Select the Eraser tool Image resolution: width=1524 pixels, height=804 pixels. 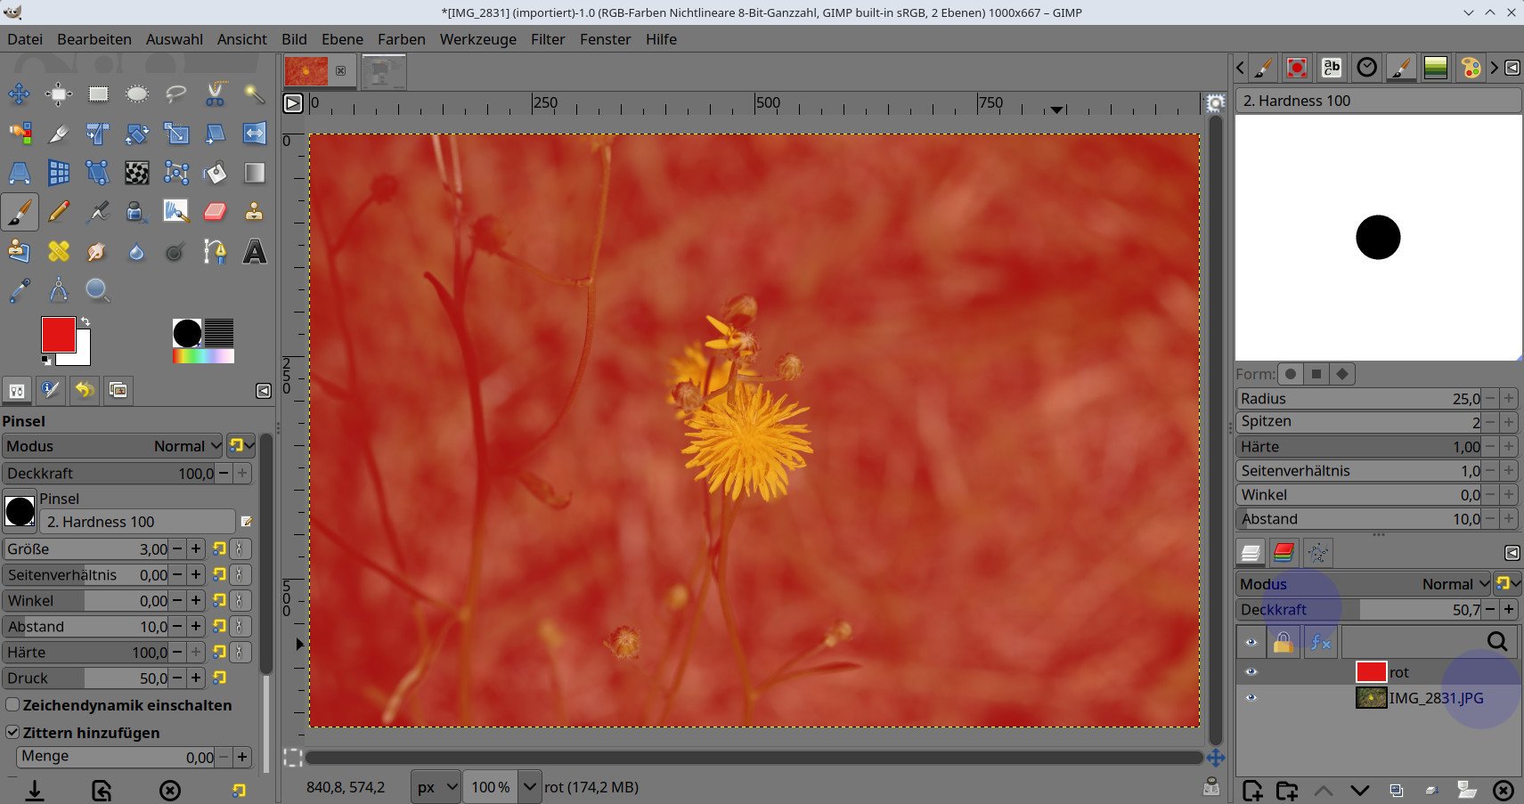click(x=216, y=212)
